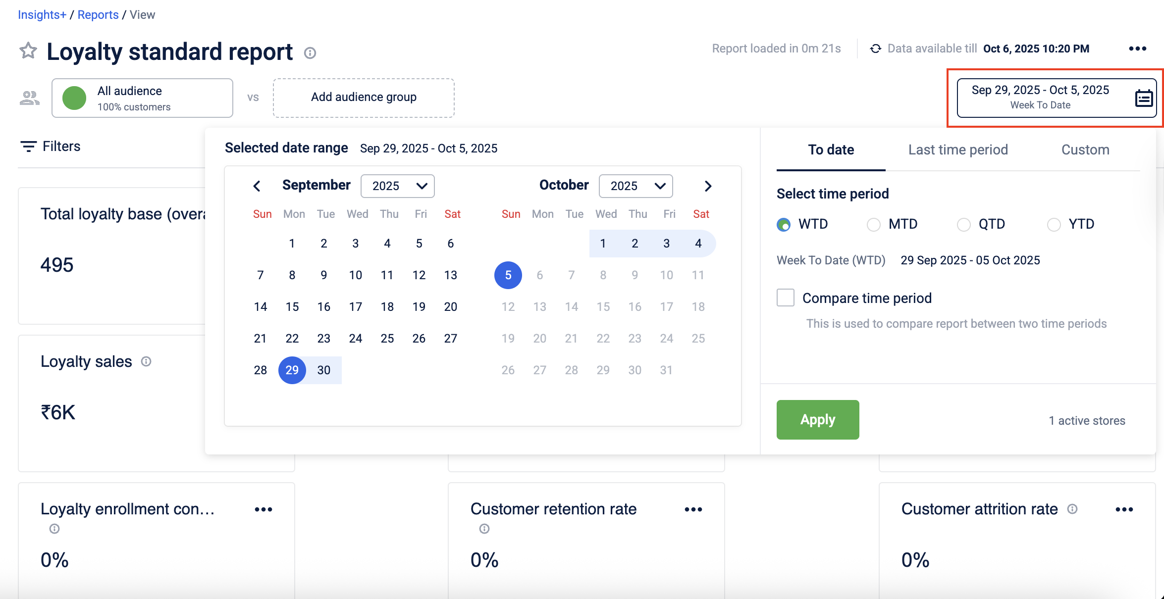1164x599 pixels.
Task: Open October year 2025 dropdown
Action: [635, 186]
